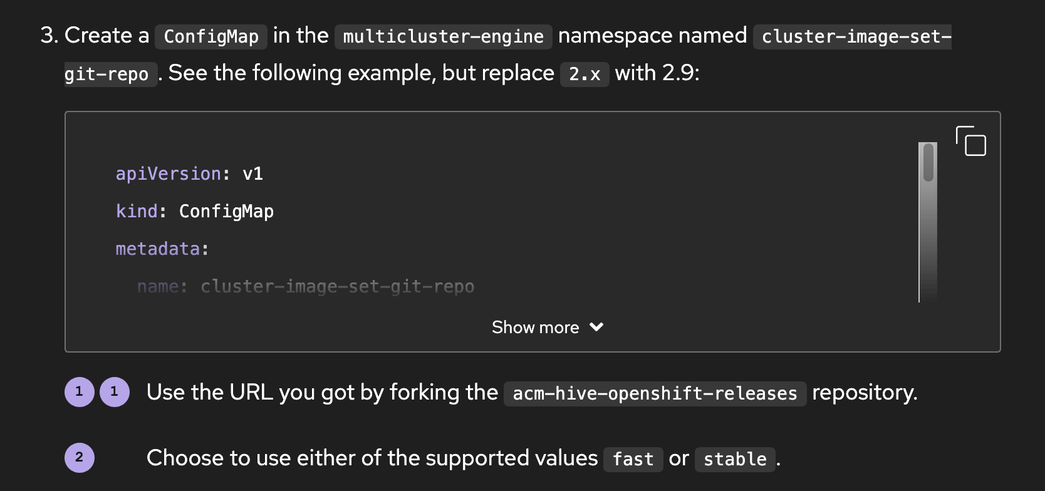Click the purple callout badge 2
Screen dimensions: 1045x491
pos(80,458)
